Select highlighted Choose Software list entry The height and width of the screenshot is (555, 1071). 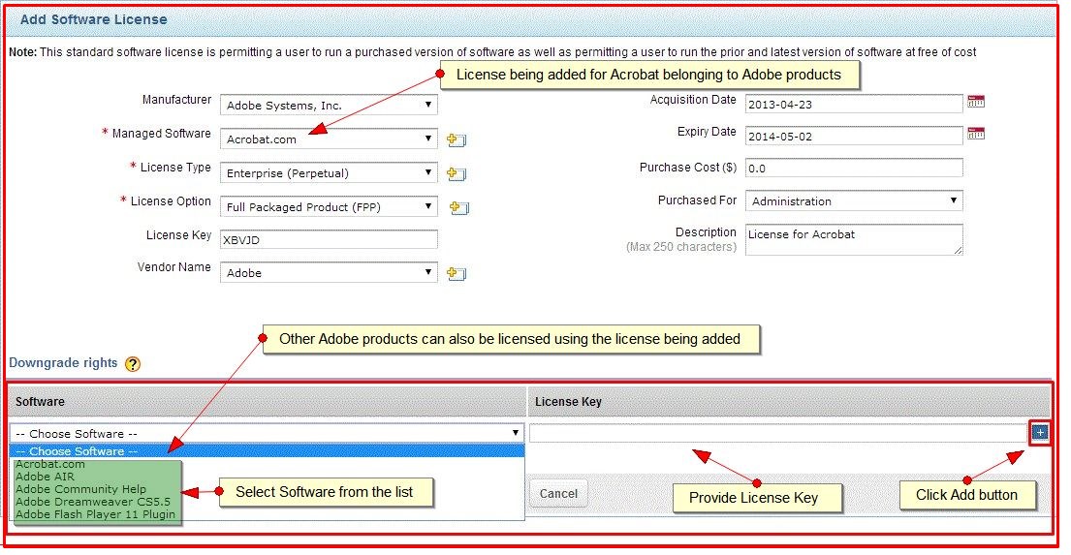(268, 451)
